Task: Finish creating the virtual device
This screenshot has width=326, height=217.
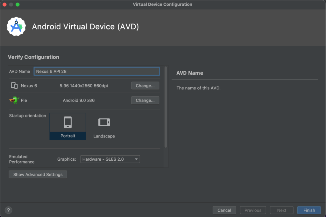Action: [x=309, y=210]
